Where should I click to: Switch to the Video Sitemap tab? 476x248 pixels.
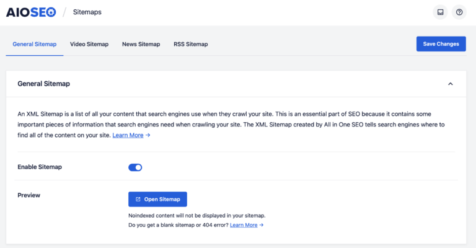click(89, 44)
